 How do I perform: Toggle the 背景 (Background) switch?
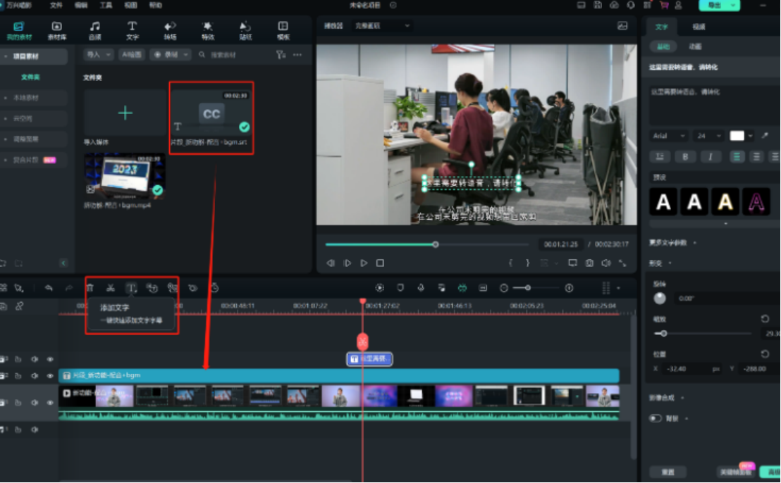656,418
